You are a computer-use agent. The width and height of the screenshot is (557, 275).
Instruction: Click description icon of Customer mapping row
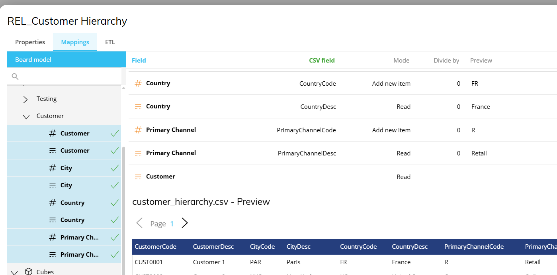[138, 177]
